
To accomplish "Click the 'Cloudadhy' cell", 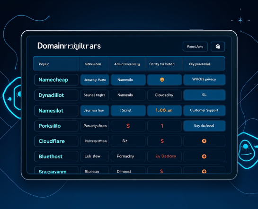I will pos(164,95).
